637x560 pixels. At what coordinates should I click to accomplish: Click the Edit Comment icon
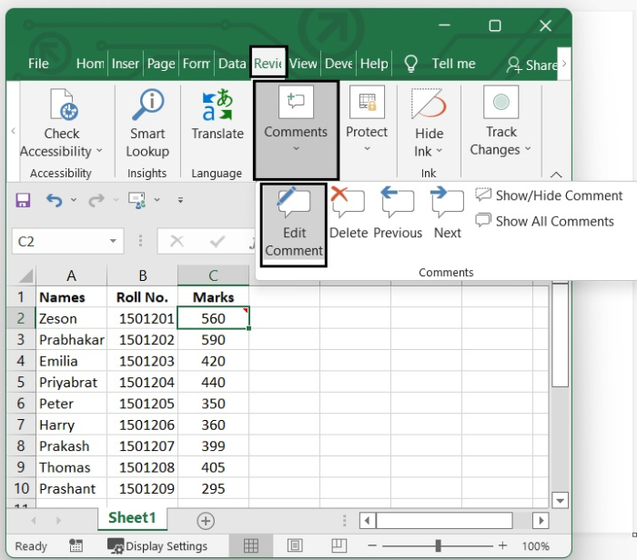click(294, 203)
